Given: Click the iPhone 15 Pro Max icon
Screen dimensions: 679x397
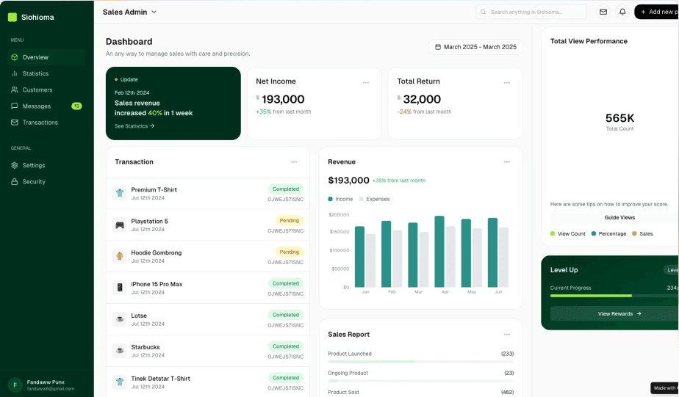Looking at the screenshot, I should click(x=119, y=288).
